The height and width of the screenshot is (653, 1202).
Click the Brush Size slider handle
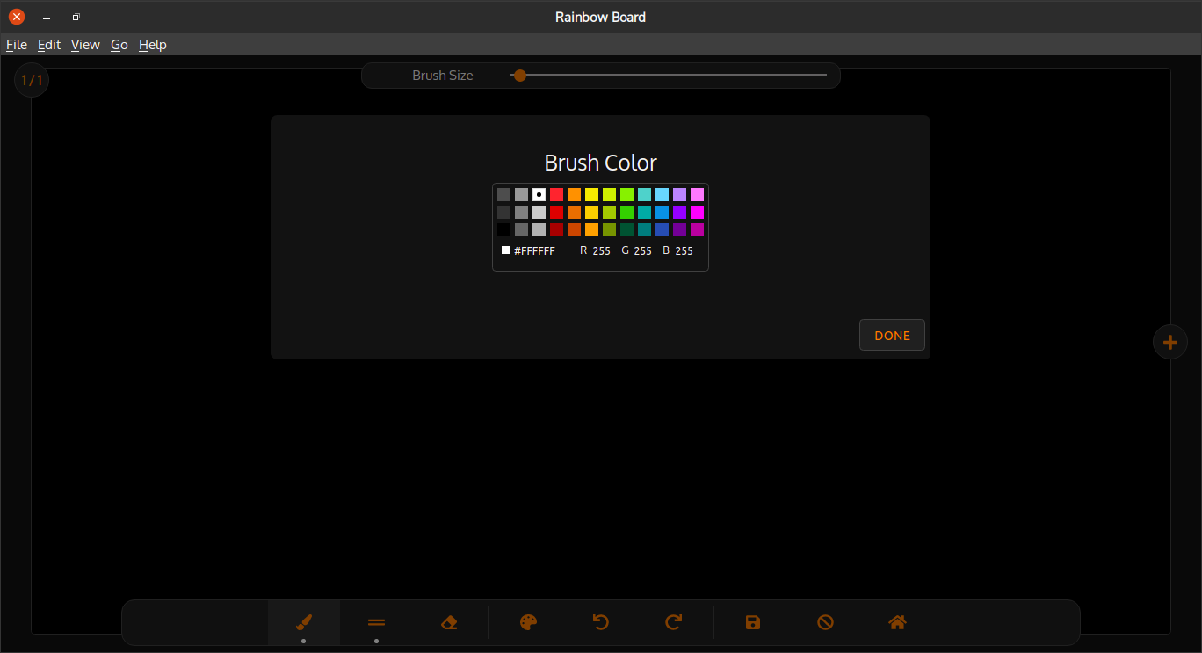pos(520,76)
